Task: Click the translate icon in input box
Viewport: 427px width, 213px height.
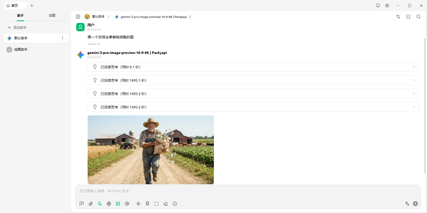Action: [x=407, y=204]
